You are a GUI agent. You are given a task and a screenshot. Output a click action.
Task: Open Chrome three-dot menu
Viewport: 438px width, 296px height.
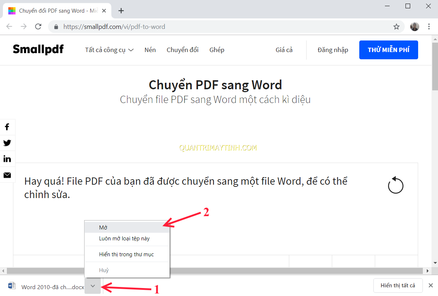coord(429,26)
